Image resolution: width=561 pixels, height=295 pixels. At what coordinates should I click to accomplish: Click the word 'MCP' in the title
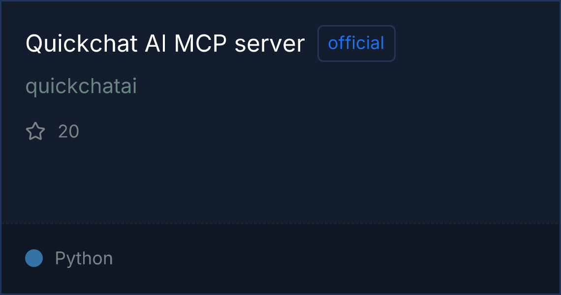pyautogui.click(x=201, y=44)
